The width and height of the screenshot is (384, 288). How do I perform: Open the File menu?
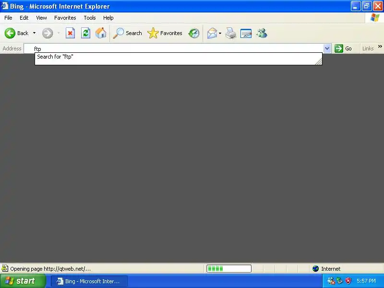[8, 18]
